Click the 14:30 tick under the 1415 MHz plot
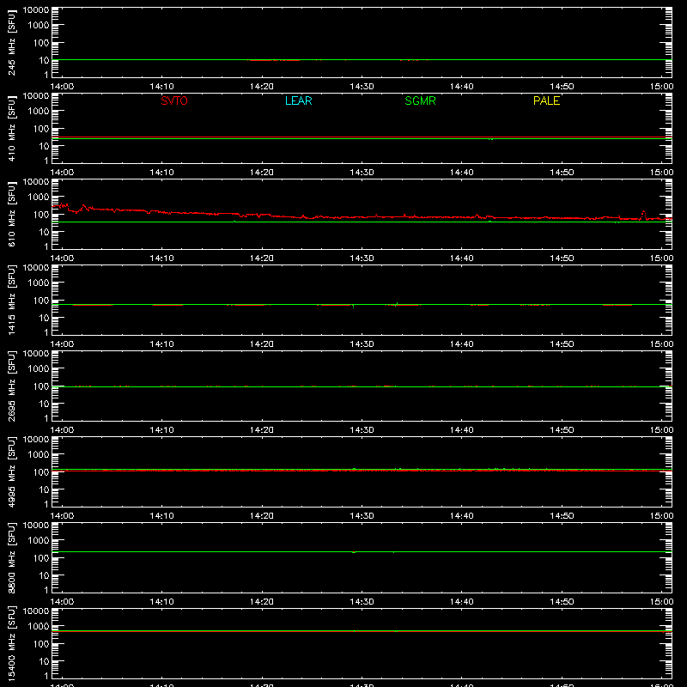 (x=362, y=344)
